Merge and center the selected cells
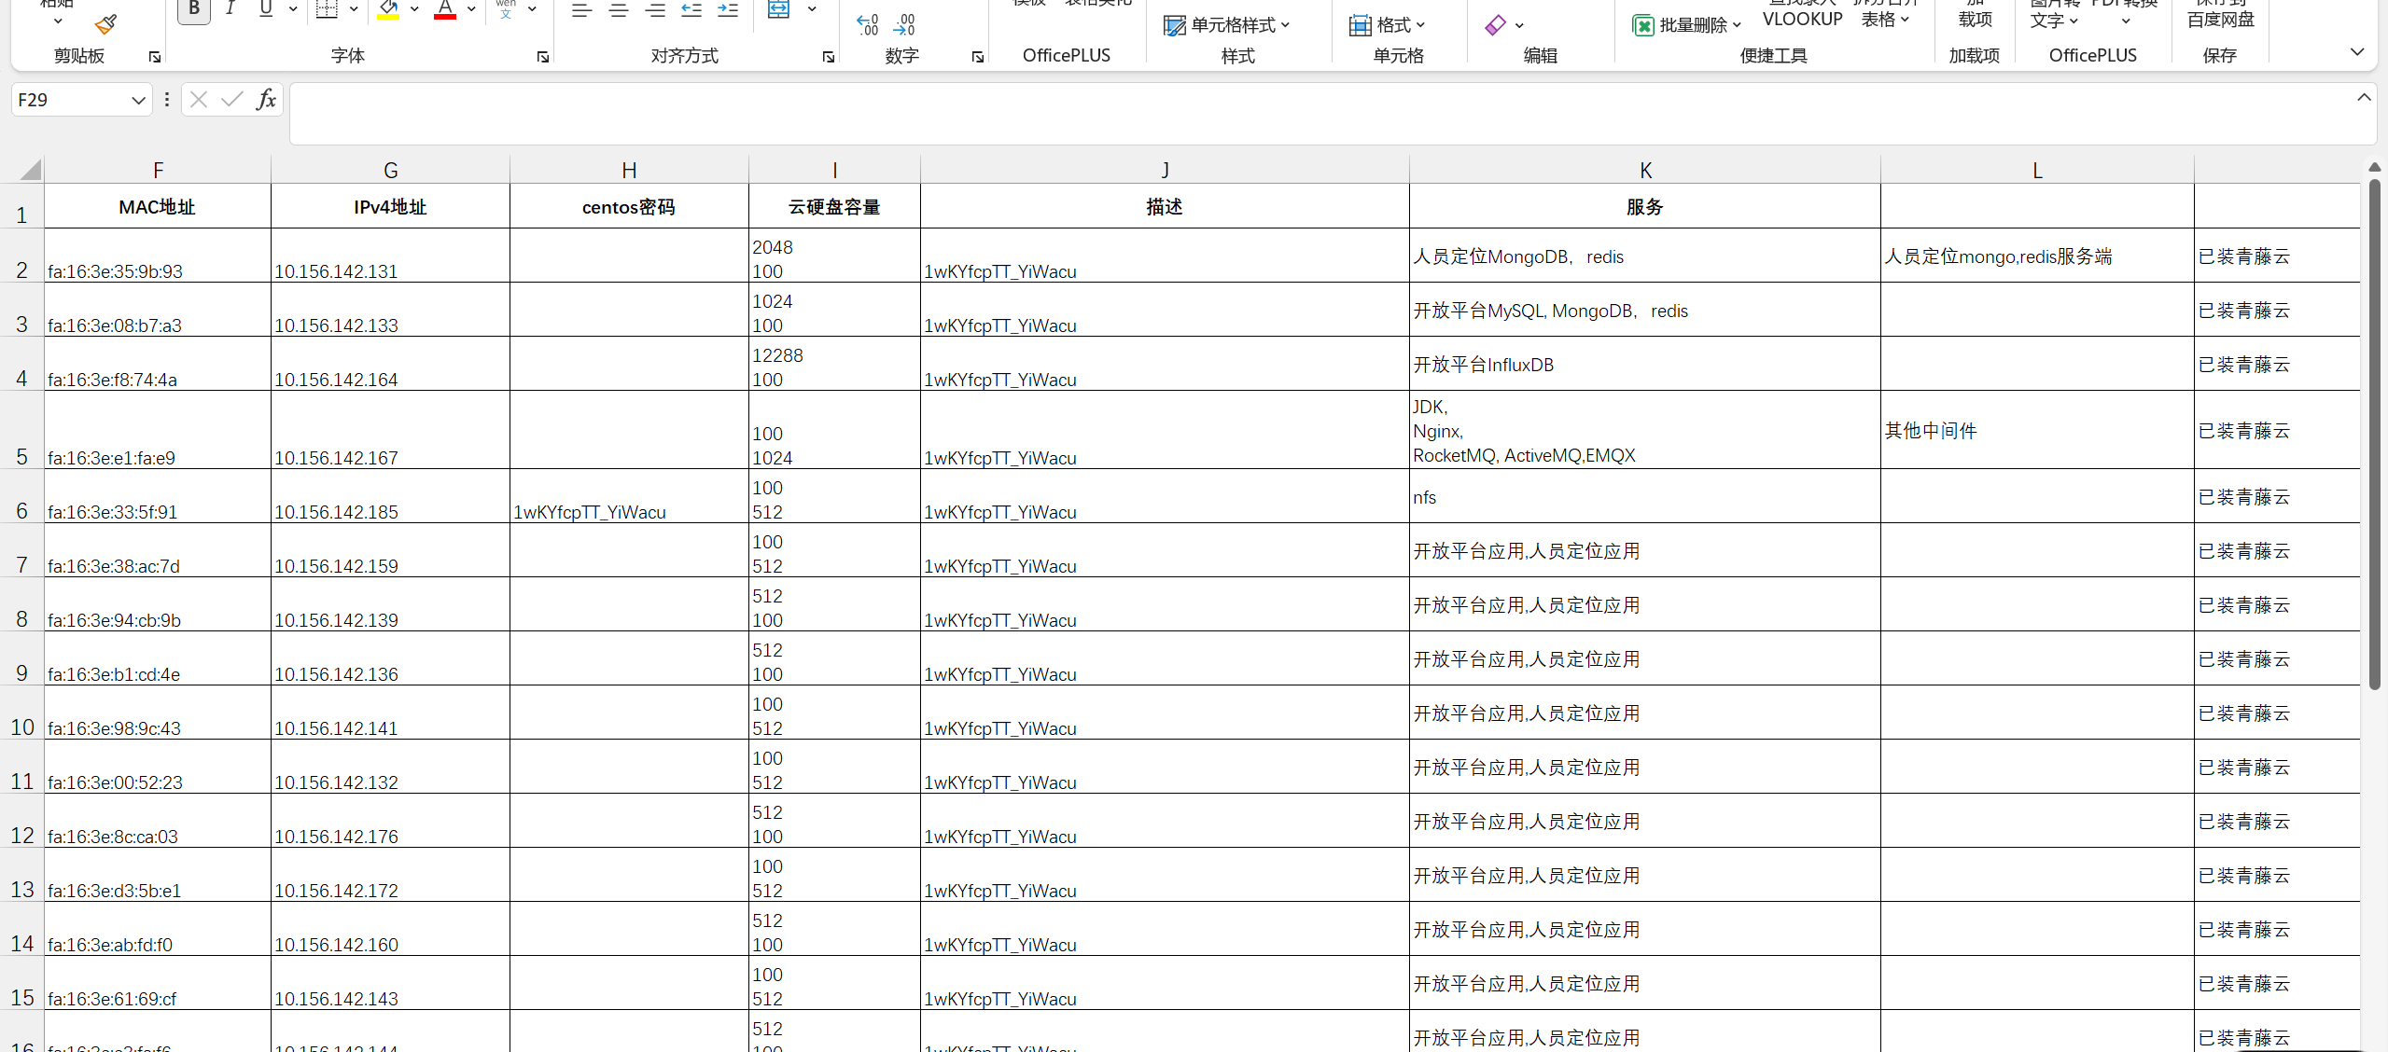 coord(779,9)
